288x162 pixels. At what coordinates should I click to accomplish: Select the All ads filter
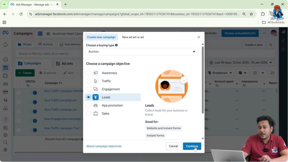point(25,44)
